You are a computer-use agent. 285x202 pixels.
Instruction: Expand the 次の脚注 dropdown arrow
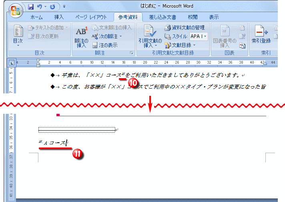[x=121, y=36]
